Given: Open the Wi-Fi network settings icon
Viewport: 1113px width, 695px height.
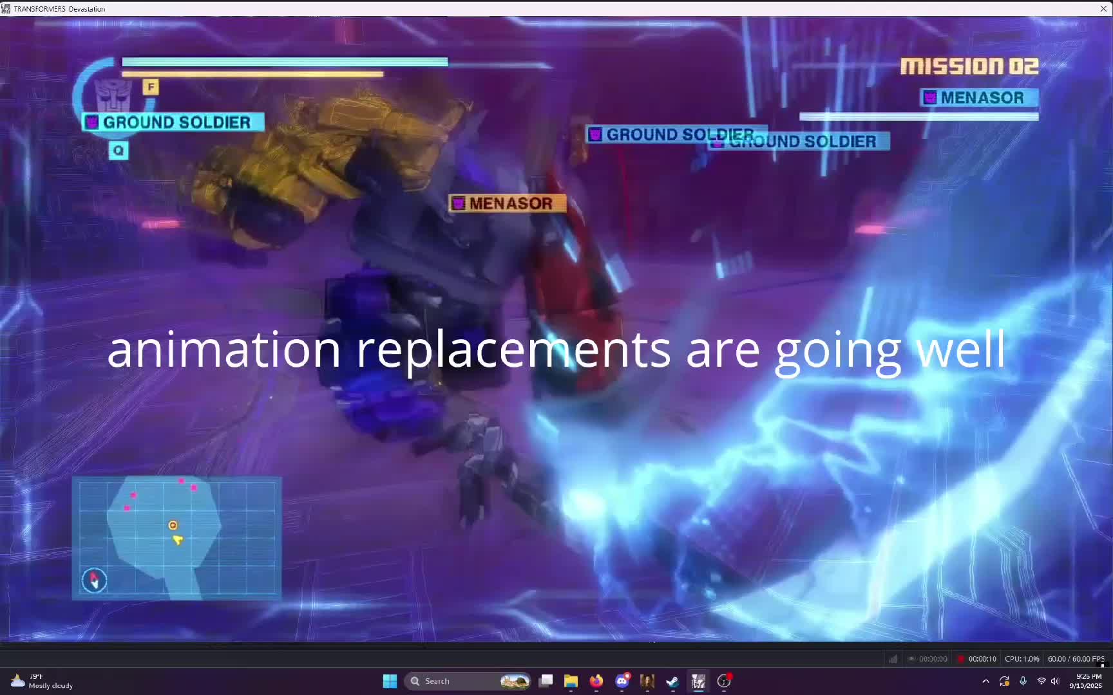Looking at the screenshot, I should coord(1041,681).
